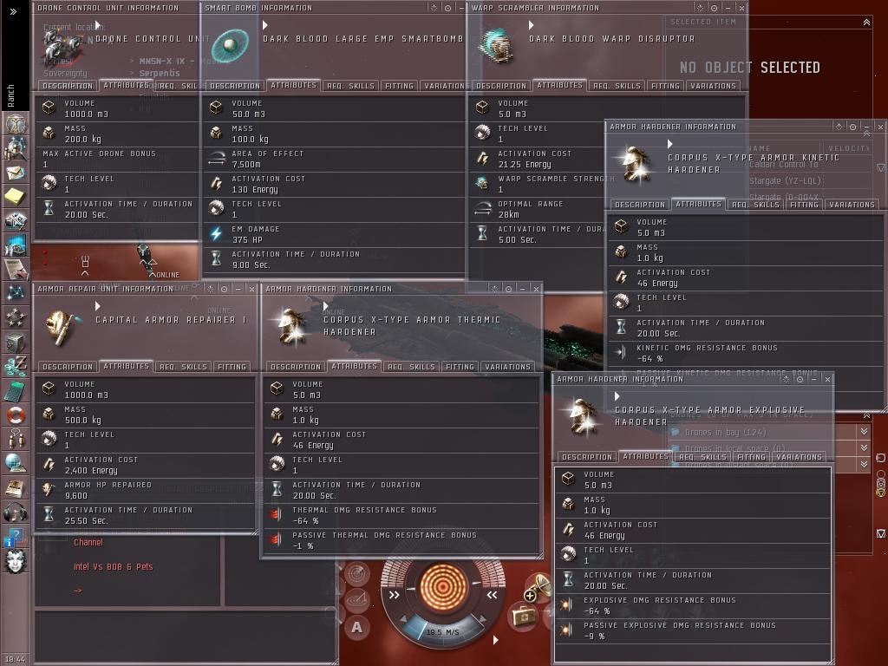Click the Capital Armor Repairer I item icon

click(62, 327)
